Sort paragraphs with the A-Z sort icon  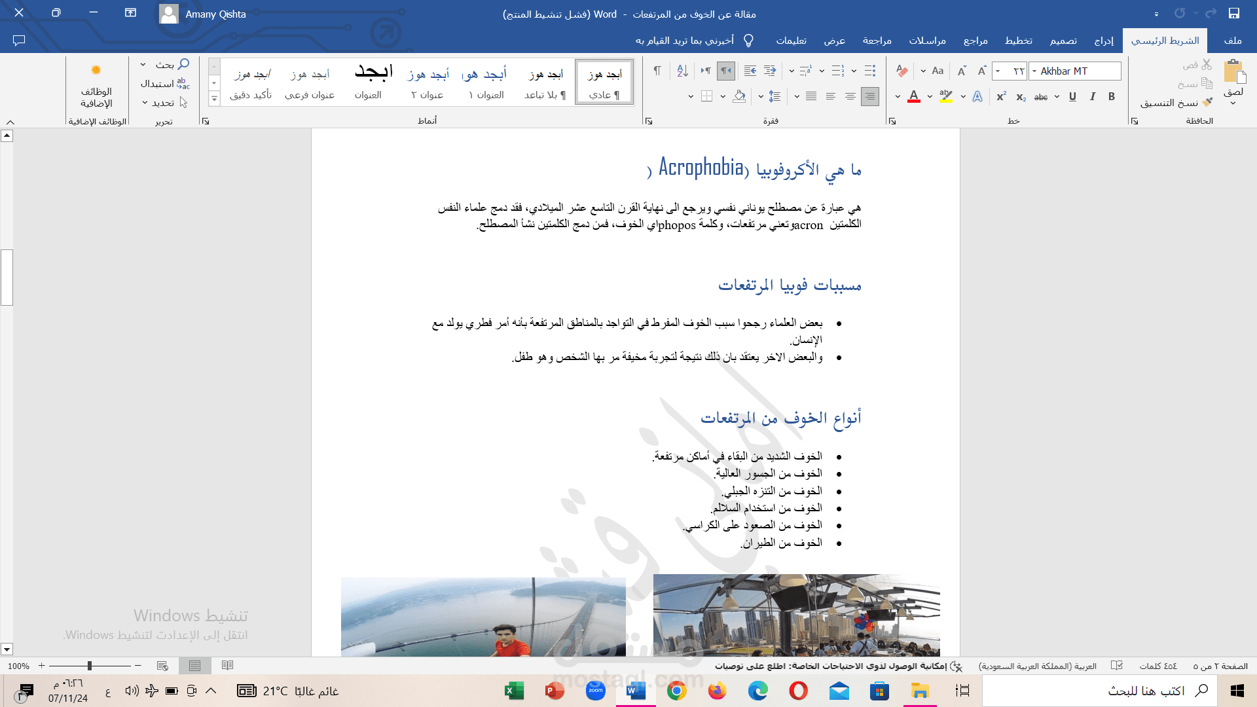pos(682,71)
